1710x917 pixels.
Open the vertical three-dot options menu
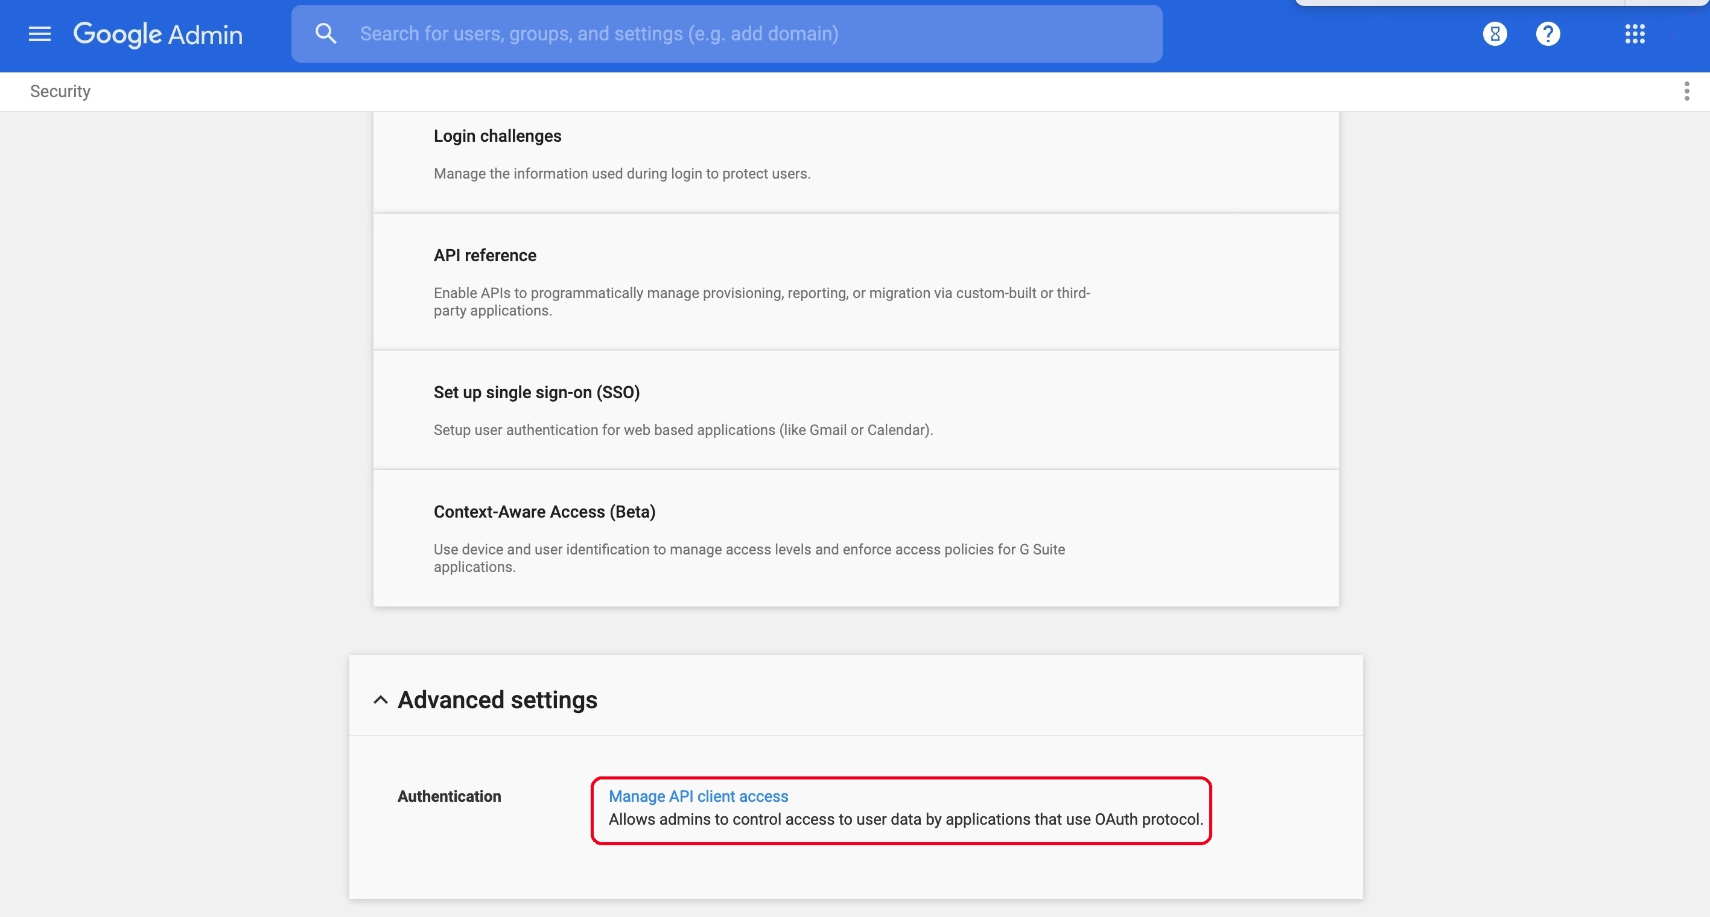1686,91
